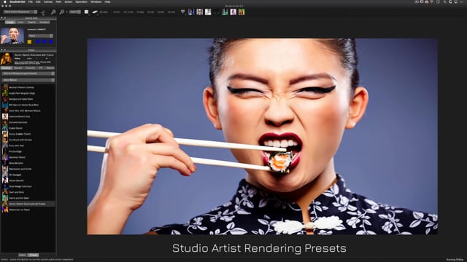467x262 pixels.
Task: Click the last multicolor toolbar preset thumbnail
Action: [242, 12]
